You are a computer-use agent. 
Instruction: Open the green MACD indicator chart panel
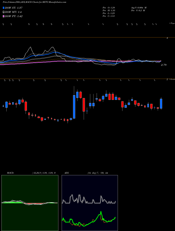pyautogui.click(x=30, y=203)
